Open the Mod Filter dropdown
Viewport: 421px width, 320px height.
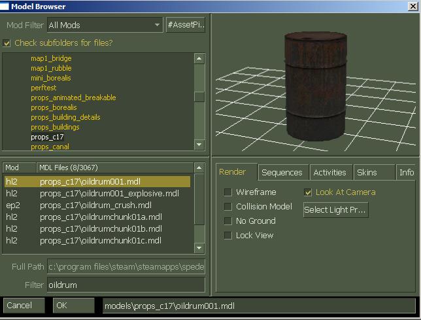pyautogui.click(x=105, y=25)
